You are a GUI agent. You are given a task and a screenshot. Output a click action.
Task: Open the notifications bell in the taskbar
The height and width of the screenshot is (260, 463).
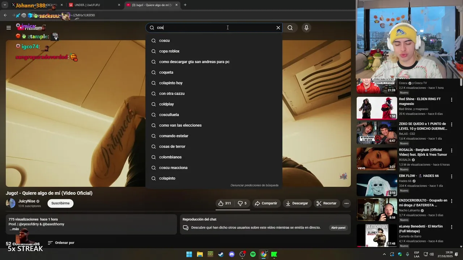(x=456, y=254)
